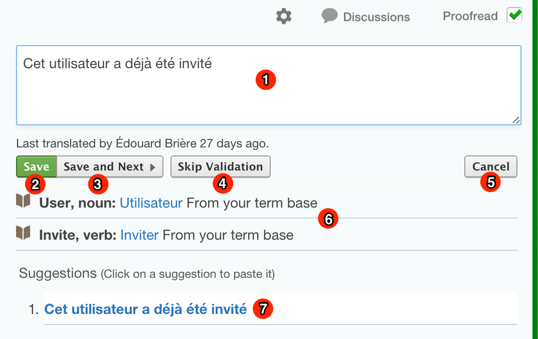Click the textarea resize handle corner
Viewport: 538px width, 339px height.
click(x=516, y=120)
